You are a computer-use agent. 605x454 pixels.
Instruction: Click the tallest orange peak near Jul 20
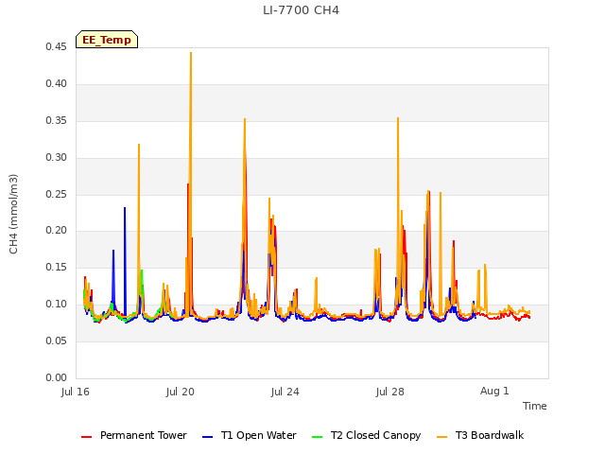coord(191,53)
